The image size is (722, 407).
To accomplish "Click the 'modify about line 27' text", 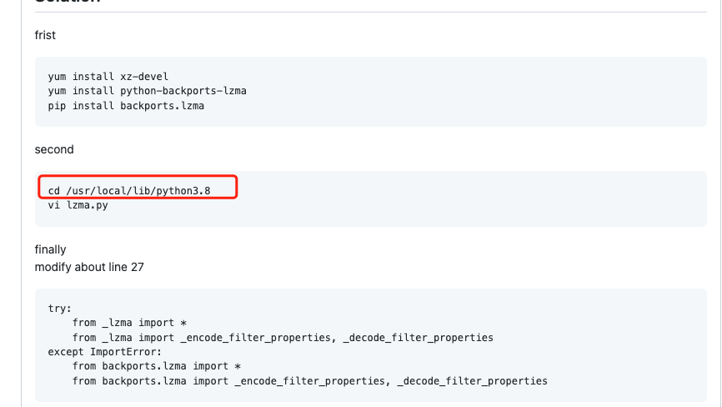I will click(x=90, y=267).
